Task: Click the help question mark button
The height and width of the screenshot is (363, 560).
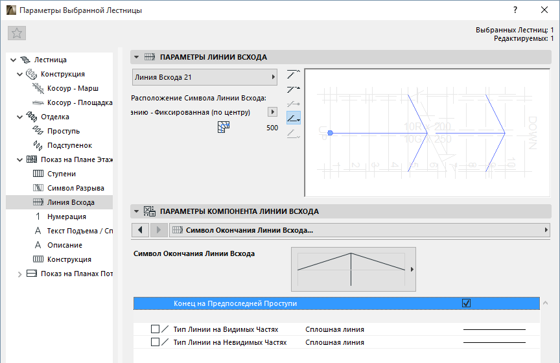Action: (x=515, y=10)
